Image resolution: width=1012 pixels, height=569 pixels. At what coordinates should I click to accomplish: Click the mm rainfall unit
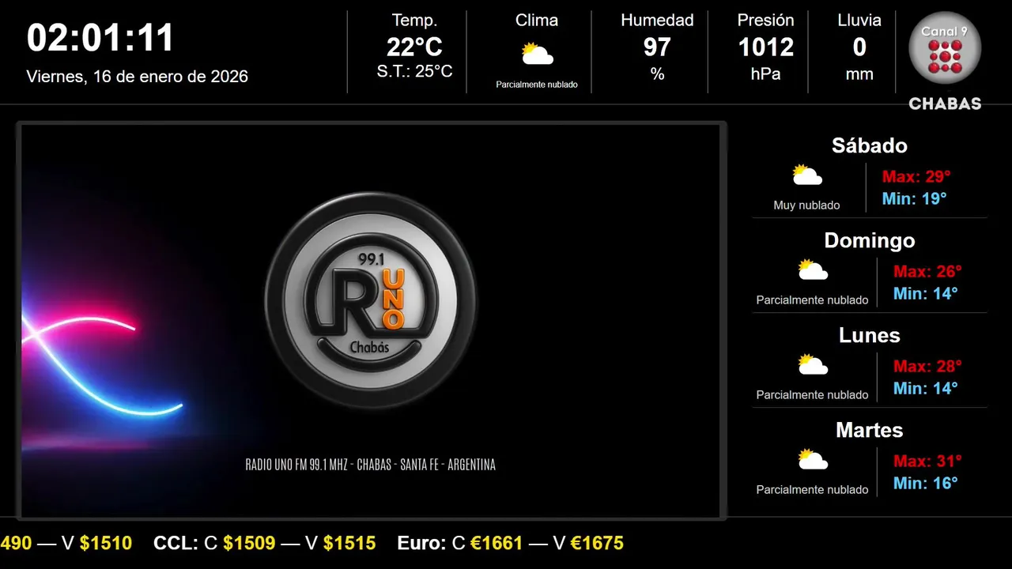(x=859, y=74)
